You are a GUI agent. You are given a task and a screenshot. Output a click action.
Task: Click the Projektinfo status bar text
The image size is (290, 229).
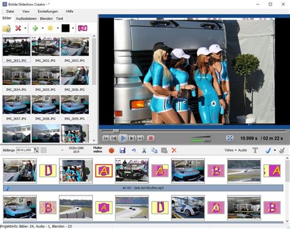click(36, 227)
